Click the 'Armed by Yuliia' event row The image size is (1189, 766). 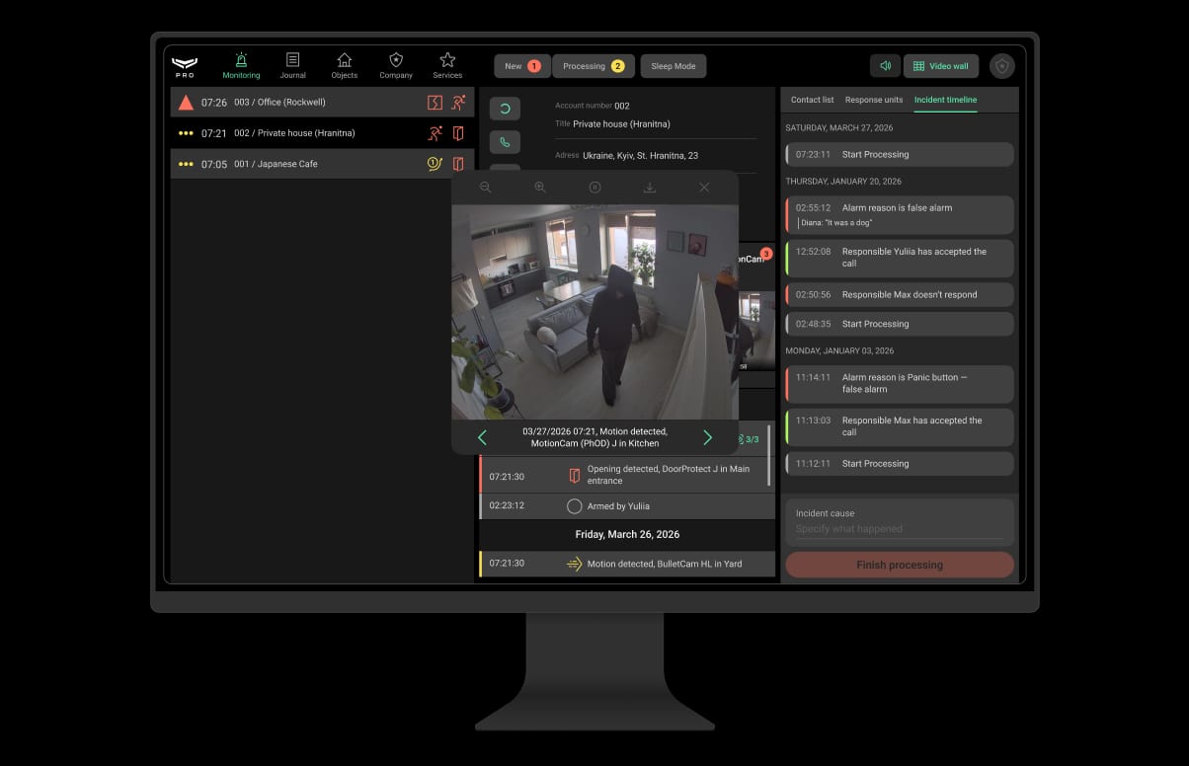pos(627,506)
